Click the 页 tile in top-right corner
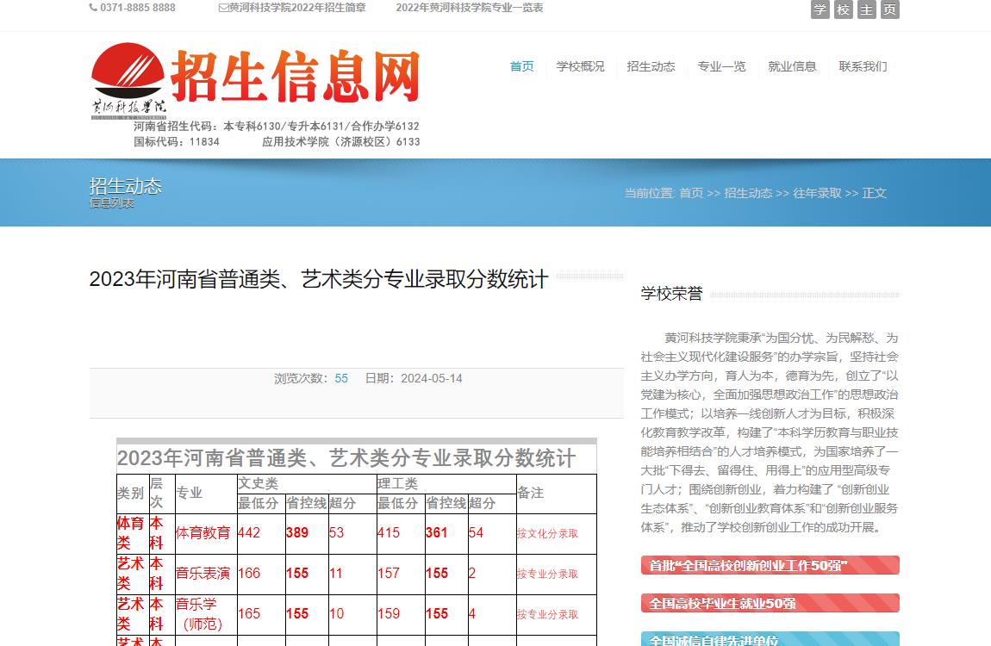The image size is (991, 646). [890, 9]
